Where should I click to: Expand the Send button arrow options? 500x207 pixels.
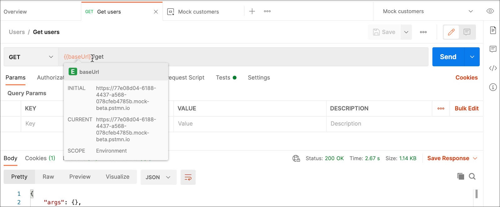pyautogui.click(x=472, y=57)
